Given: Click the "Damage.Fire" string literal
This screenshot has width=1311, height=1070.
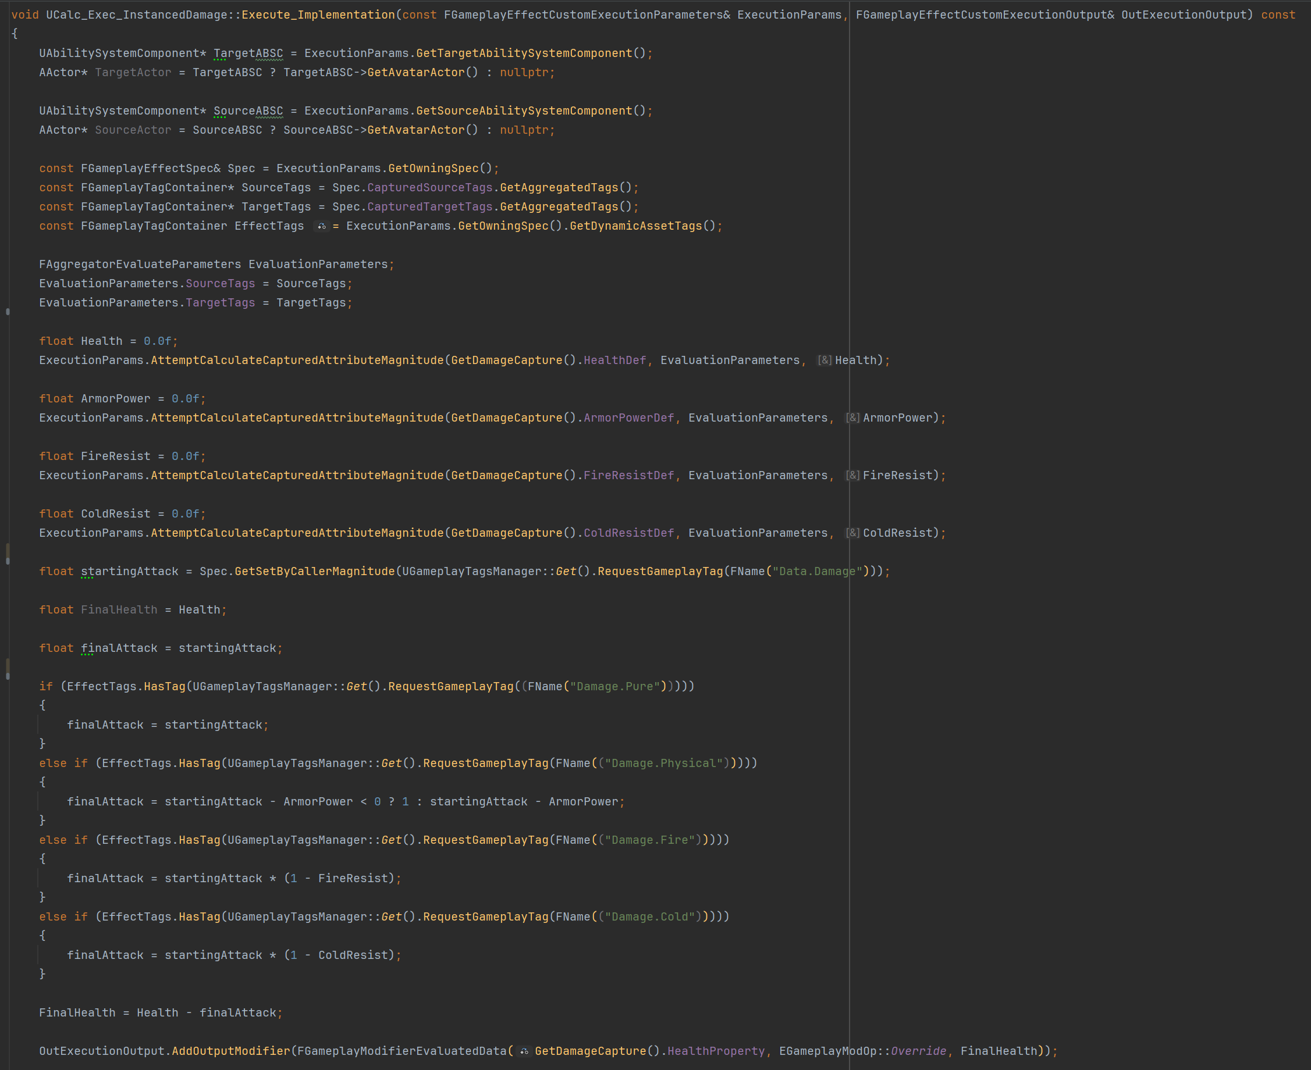Looking at the screenshot, I should (x=649, y=840).
